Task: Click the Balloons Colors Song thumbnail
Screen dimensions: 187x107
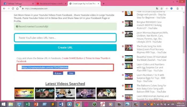Action: click(x=129, y=87)
